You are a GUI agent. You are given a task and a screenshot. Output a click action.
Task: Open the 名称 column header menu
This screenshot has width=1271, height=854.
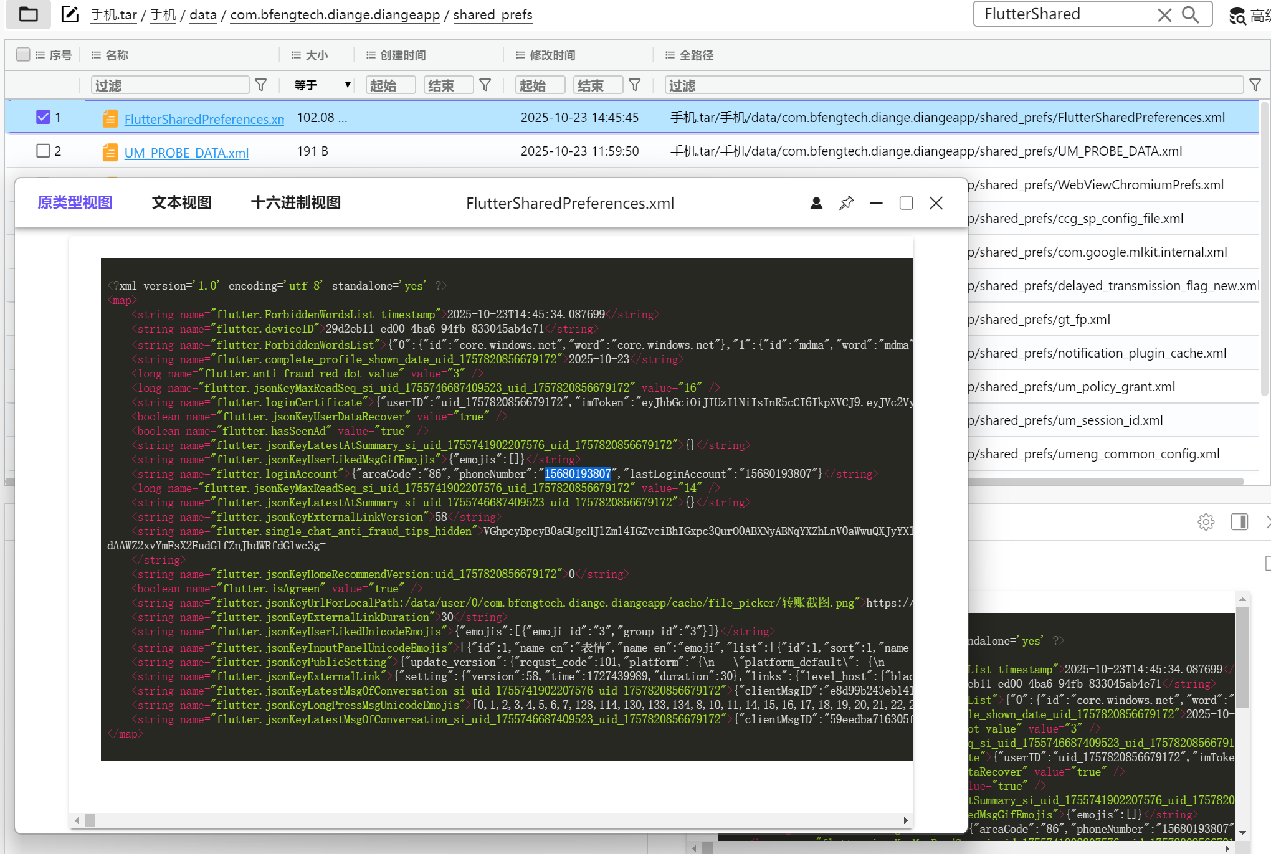[96, 55]
